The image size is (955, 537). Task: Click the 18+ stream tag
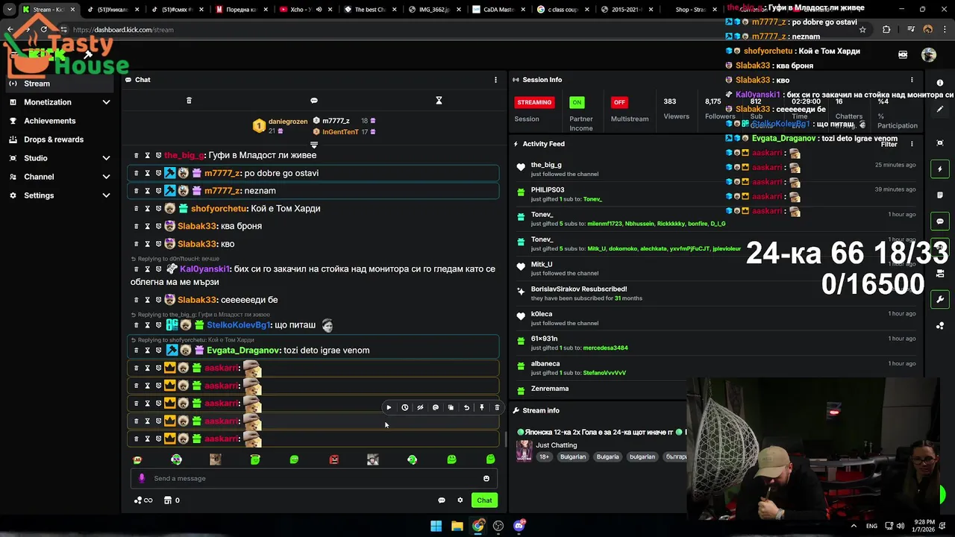544,457
